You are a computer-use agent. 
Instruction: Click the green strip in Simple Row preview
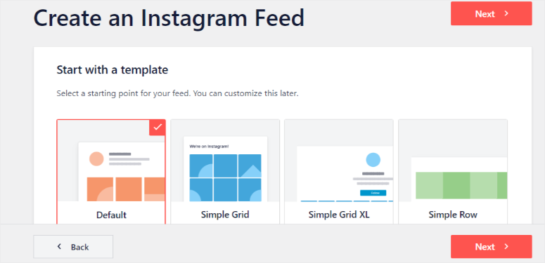tap(461, 185)
